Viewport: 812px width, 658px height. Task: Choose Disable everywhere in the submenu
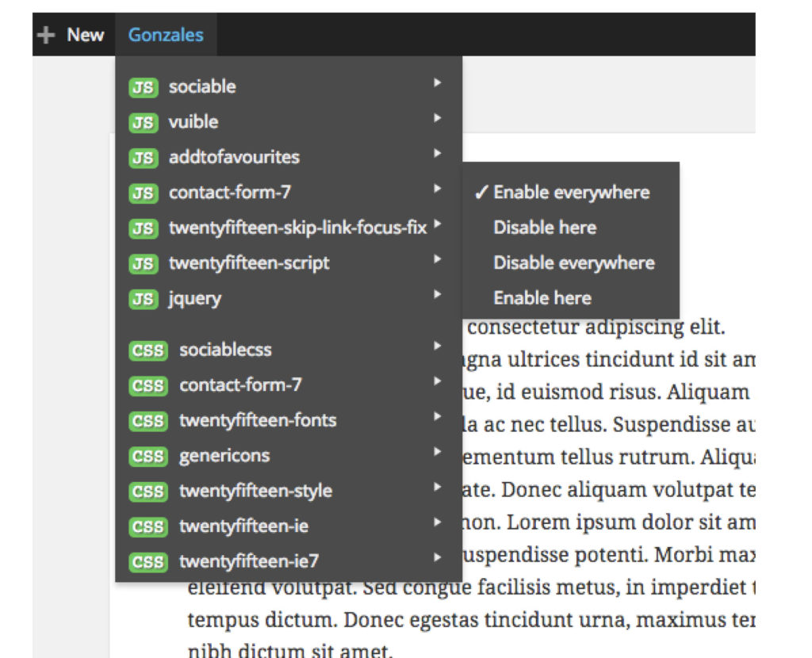[573, 263]
